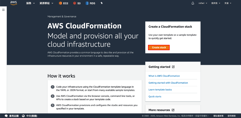Click external link icon beside More resources
The width and height of the screenshot is (241, 118).
[173, 110]
